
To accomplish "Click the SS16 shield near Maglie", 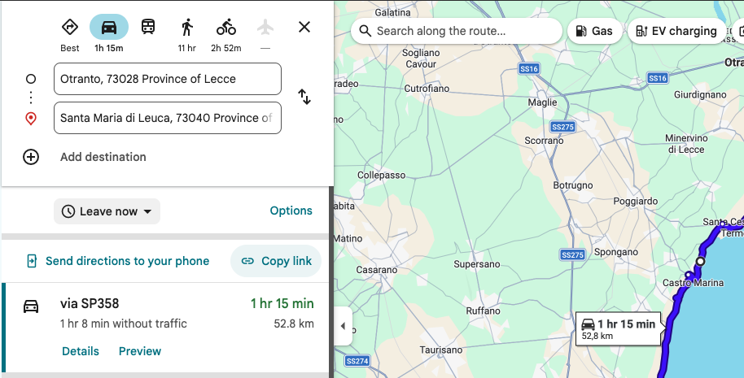I will click(529, 68).
